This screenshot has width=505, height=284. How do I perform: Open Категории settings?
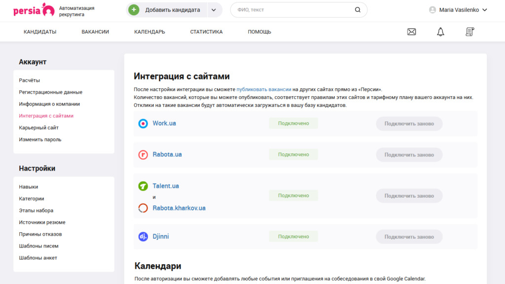(x=31, y=199)
